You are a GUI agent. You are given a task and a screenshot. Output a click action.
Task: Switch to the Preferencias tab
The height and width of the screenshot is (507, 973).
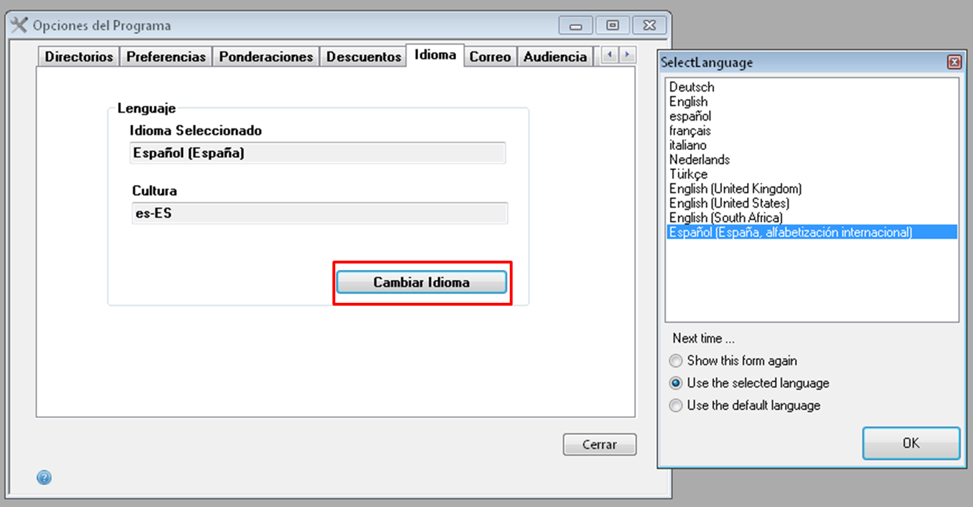(x=166, y=56)
